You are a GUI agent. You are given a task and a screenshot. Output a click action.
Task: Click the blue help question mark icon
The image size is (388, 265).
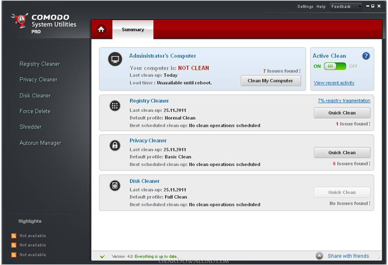(366, 56)
